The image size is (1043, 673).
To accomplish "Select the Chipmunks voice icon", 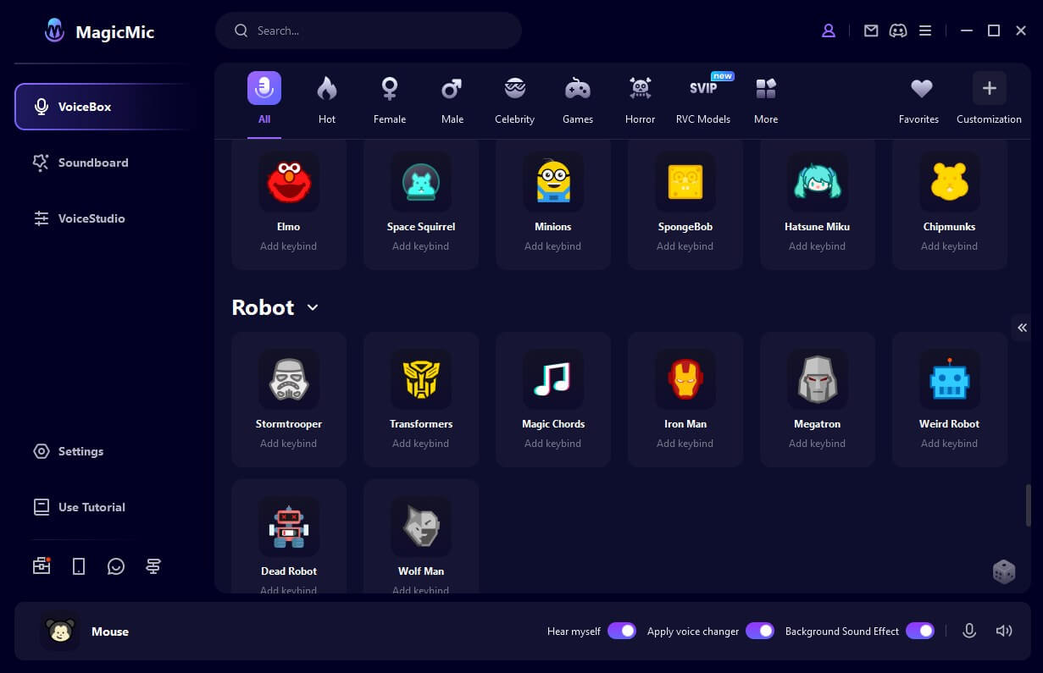I will (950, 182).
